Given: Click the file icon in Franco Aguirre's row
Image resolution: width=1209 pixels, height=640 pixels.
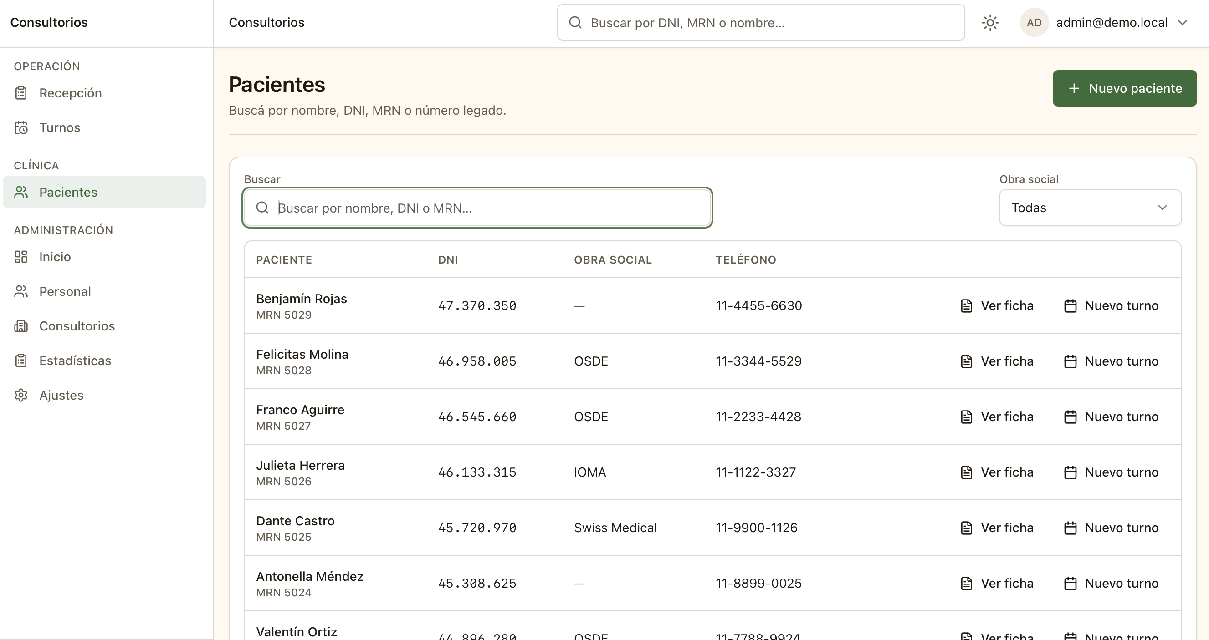Looking at the screenshot, I should (966, 417).
